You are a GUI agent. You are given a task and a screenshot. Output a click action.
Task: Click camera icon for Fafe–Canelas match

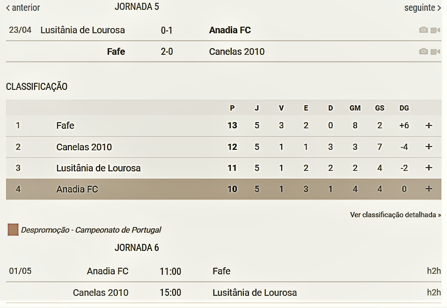coord(424,51)
